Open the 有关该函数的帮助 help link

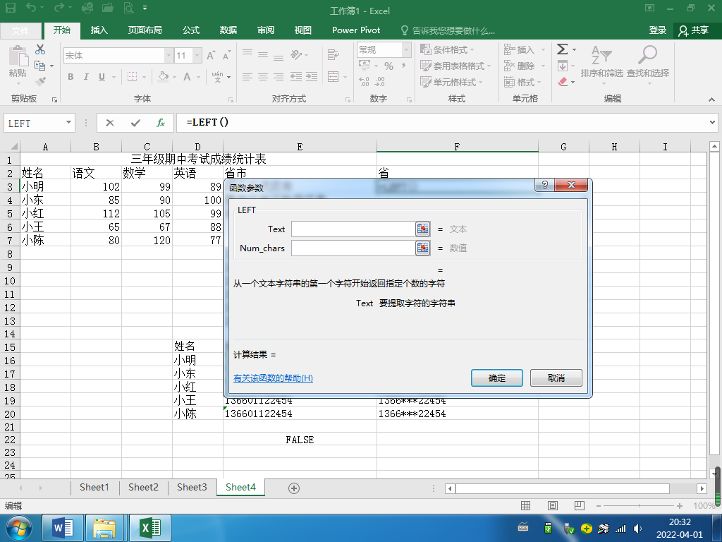coord(273,378)
